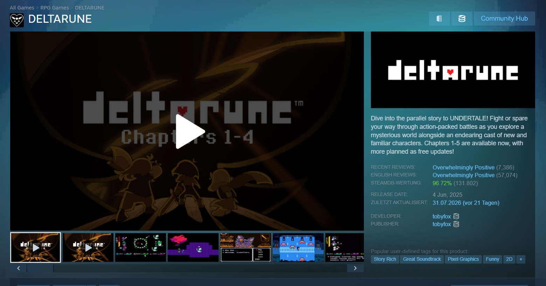Click the DELTARUNE heart-face game icon
Screen dimensions: 546x286
(x=17, y=20)
